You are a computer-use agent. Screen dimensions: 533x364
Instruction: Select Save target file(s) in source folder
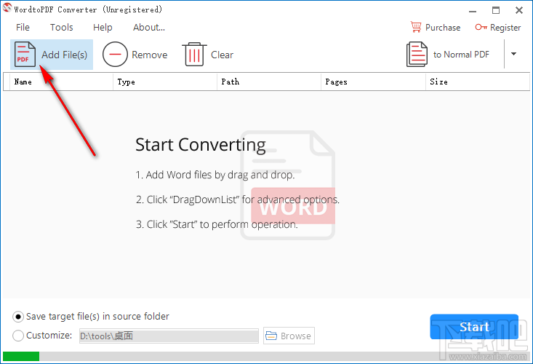18,317
